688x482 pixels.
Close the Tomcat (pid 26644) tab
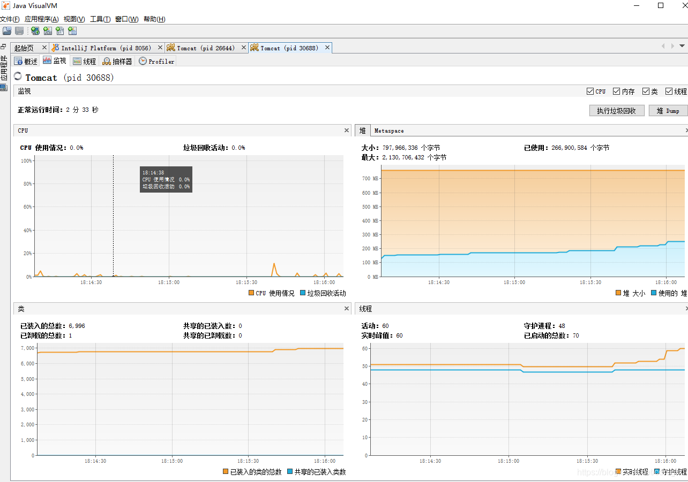pyautogui.click(x=243, y=48)
